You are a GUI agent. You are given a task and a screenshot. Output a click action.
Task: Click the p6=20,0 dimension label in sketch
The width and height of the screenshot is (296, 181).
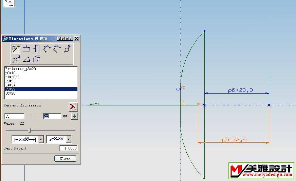[x=240, y=90]
